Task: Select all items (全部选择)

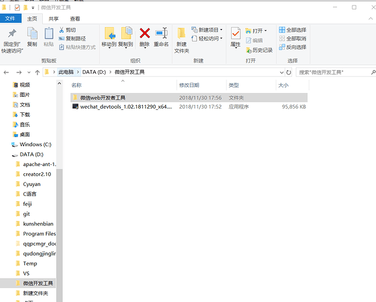Action: [293, 30]
